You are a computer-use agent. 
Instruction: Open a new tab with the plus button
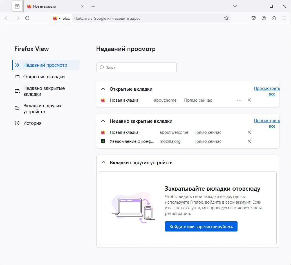pos(93,6)
